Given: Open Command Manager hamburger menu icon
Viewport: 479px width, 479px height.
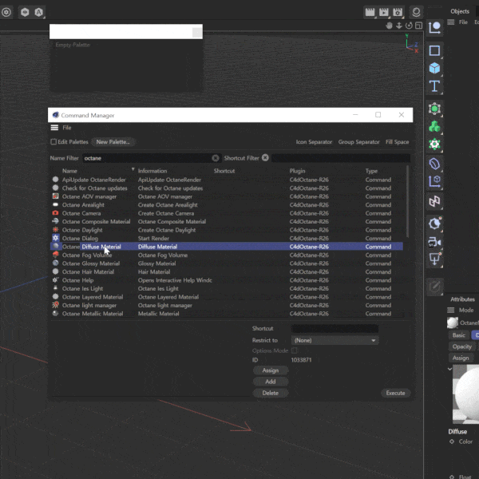Looking at the screenshot, I should pyautogui.click(x=54, y=128).
